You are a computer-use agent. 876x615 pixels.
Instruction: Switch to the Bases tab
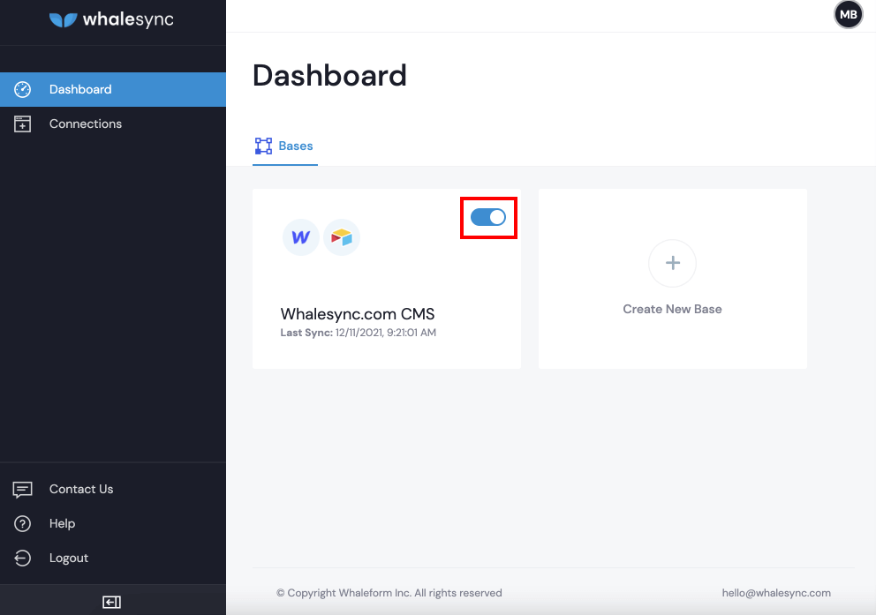(x=284, y=145)
